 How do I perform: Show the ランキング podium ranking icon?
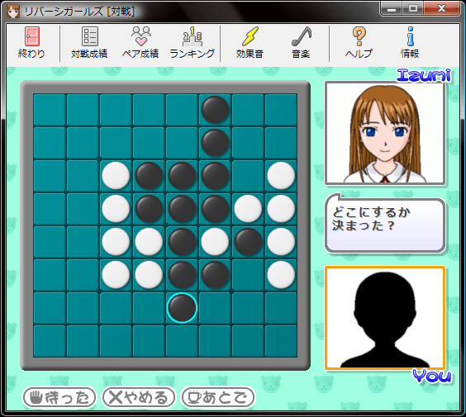point(193,36)
